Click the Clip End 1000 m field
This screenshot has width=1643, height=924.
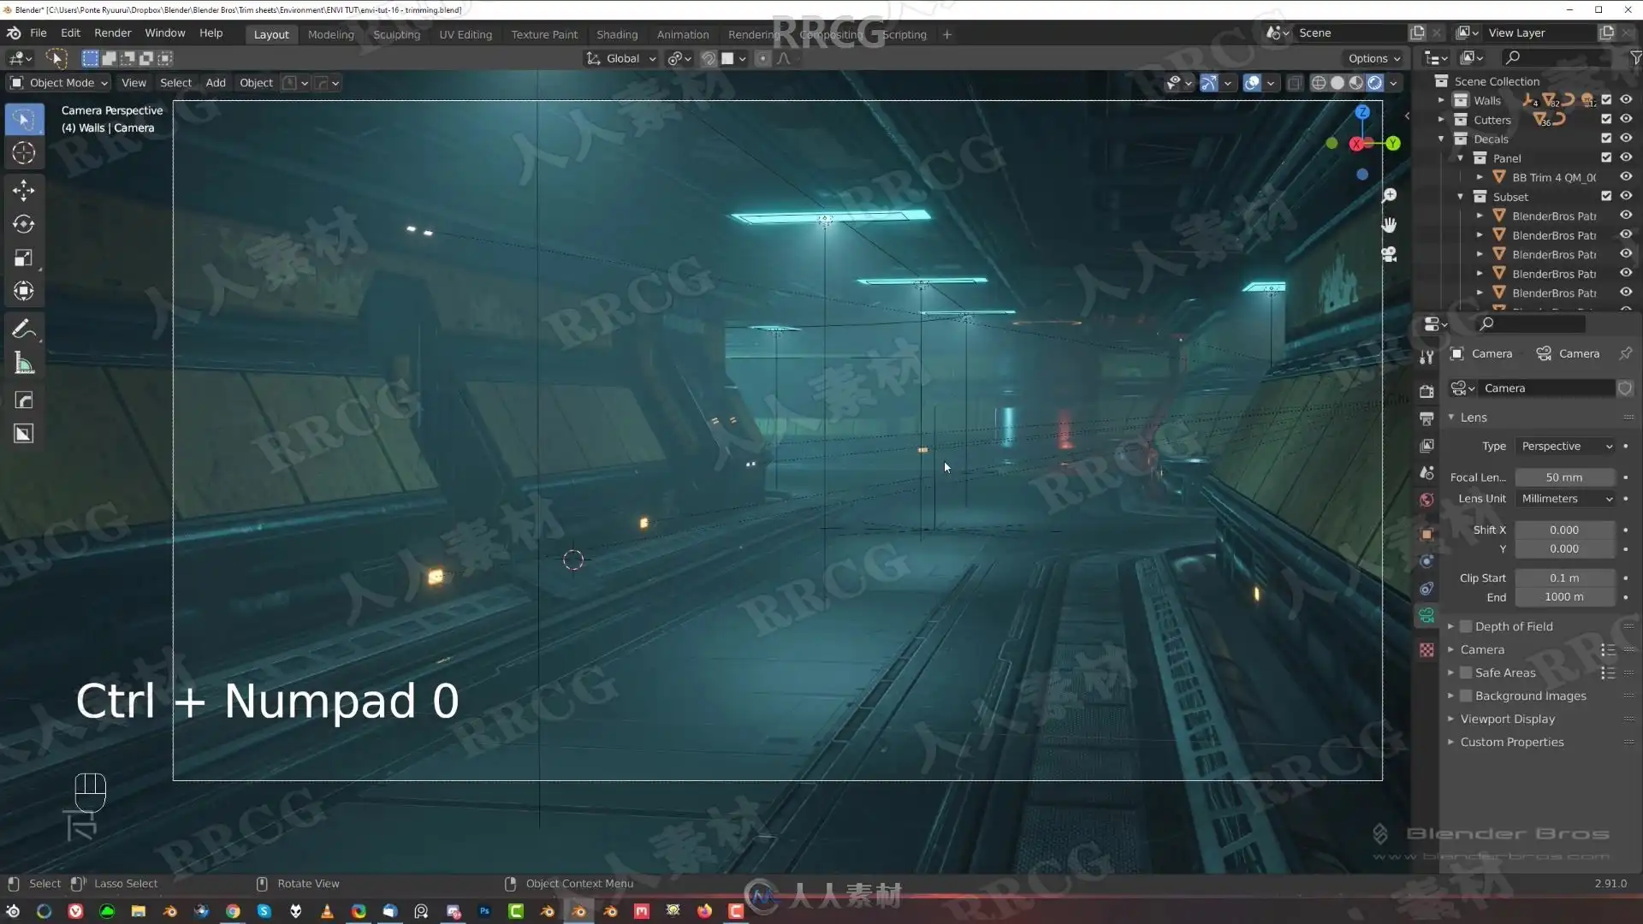pos(1563,597)
